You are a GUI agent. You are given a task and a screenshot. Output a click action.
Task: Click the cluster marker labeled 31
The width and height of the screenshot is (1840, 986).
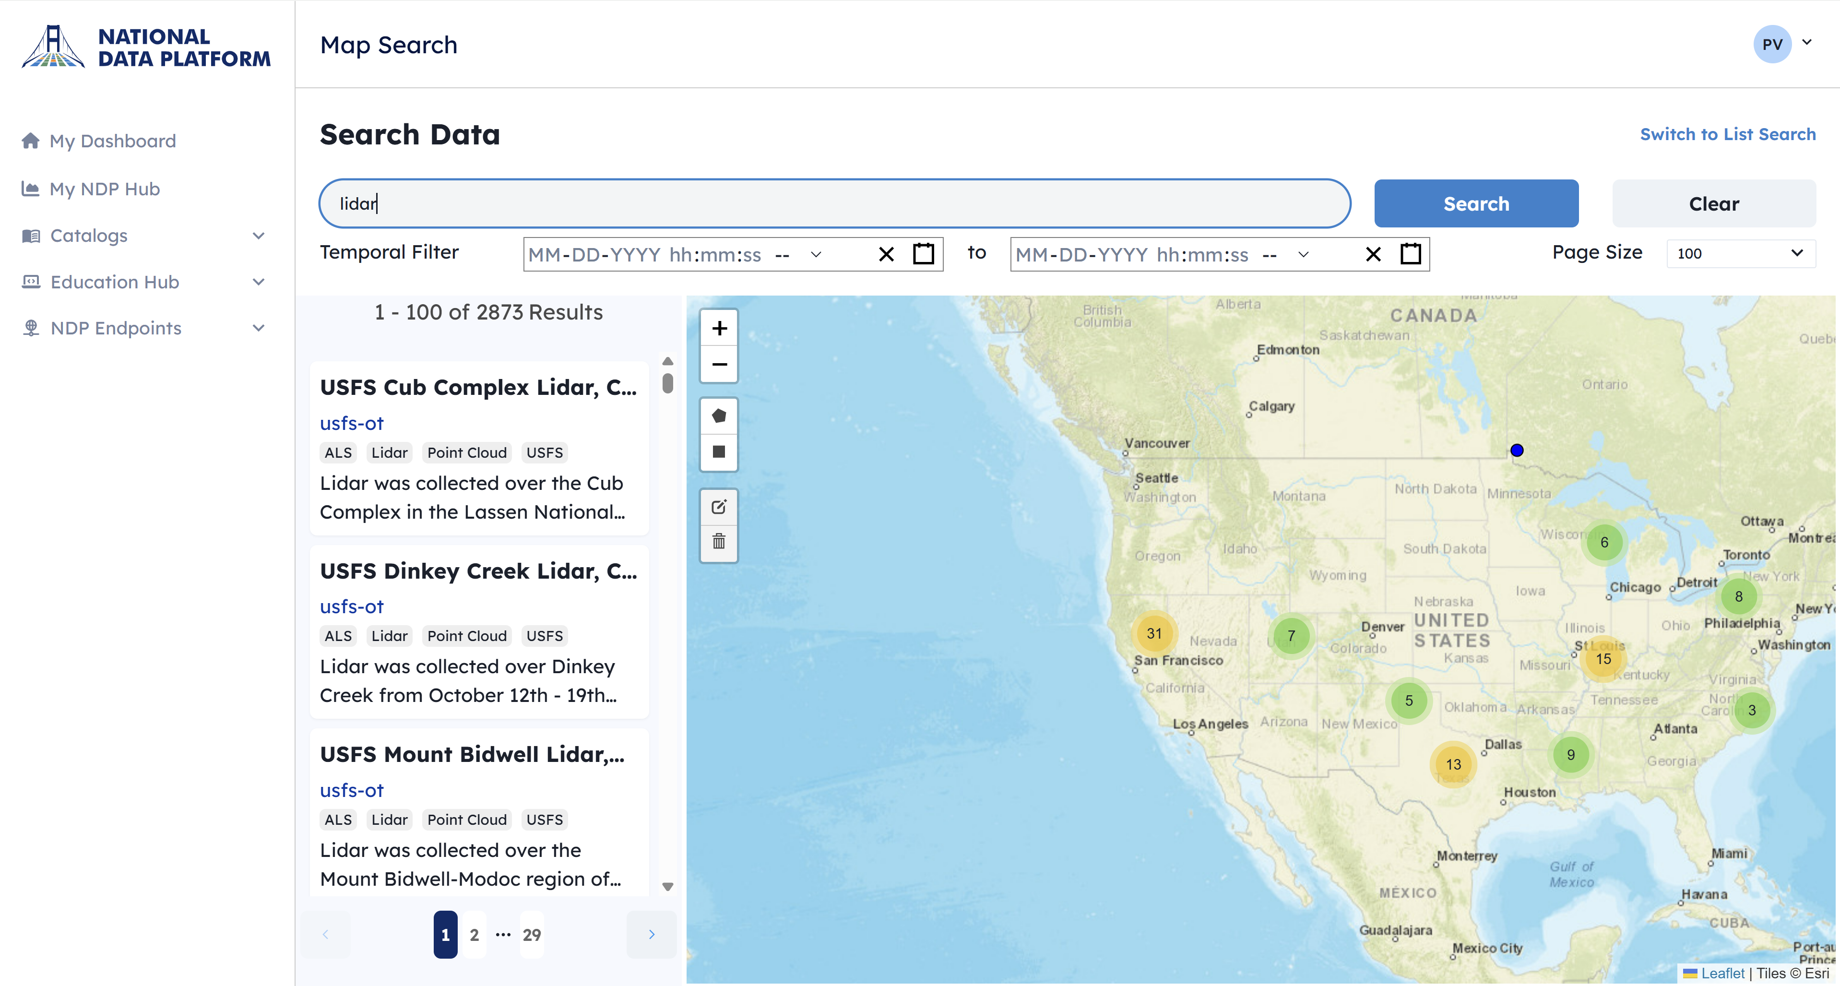click(x=1153, y=633)
